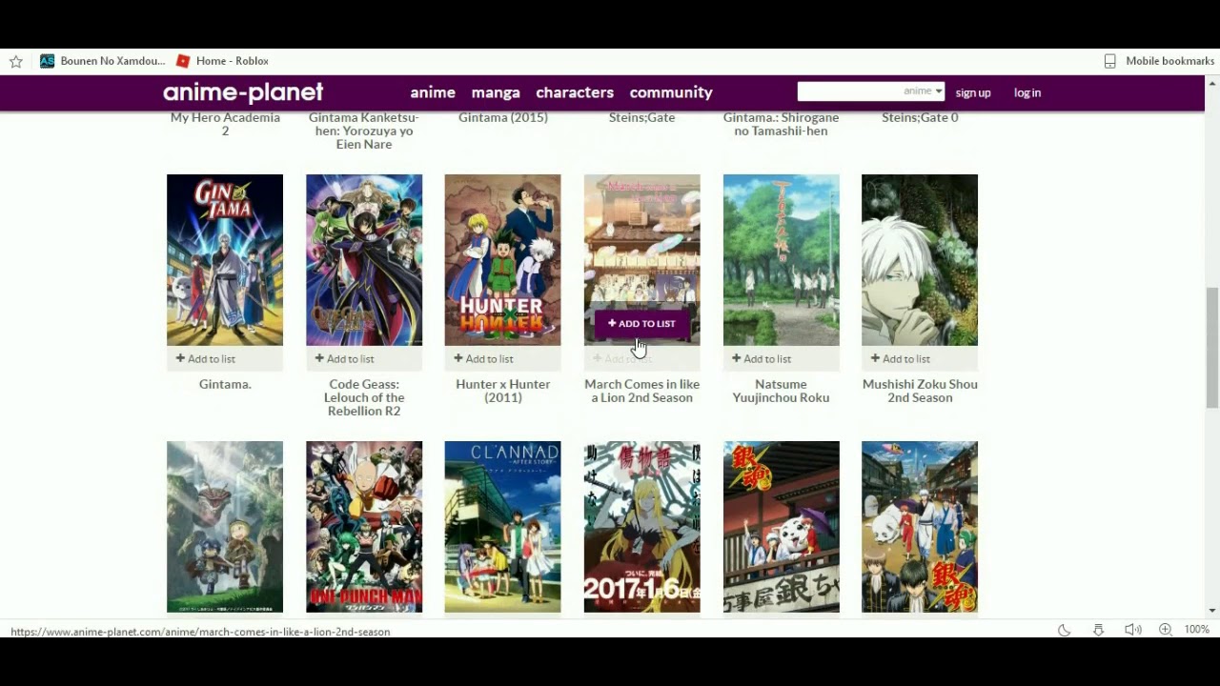Click the Steins;Gate 0 title

(920, 117)
